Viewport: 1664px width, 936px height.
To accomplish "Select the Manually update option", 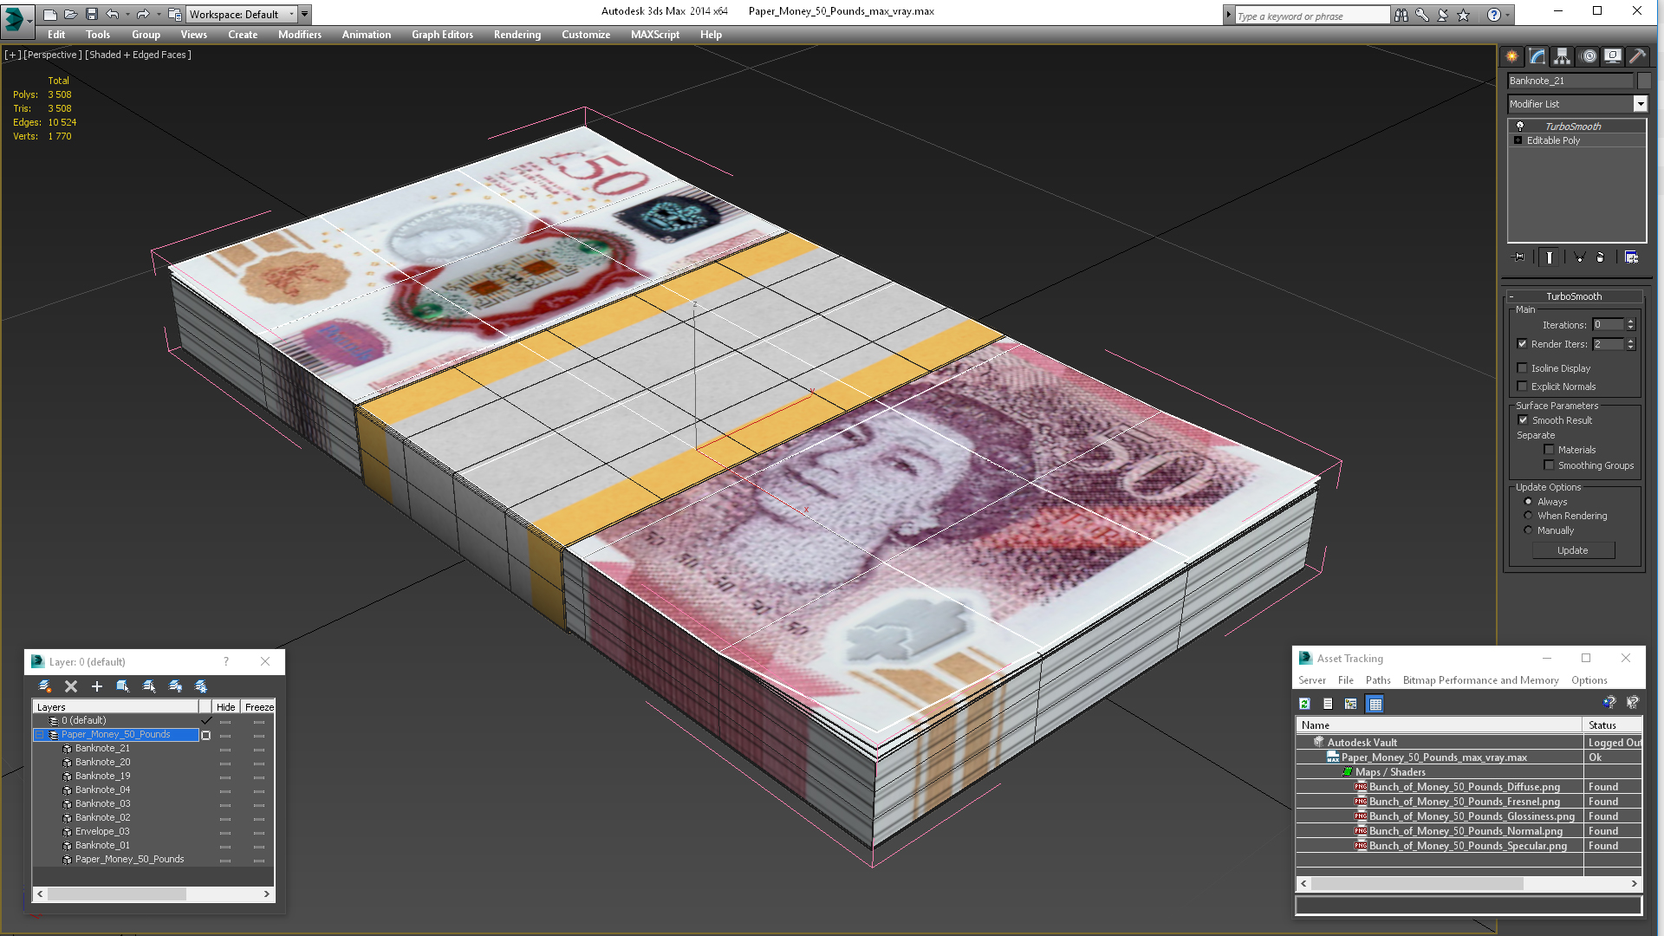I will pos(1528,530).
